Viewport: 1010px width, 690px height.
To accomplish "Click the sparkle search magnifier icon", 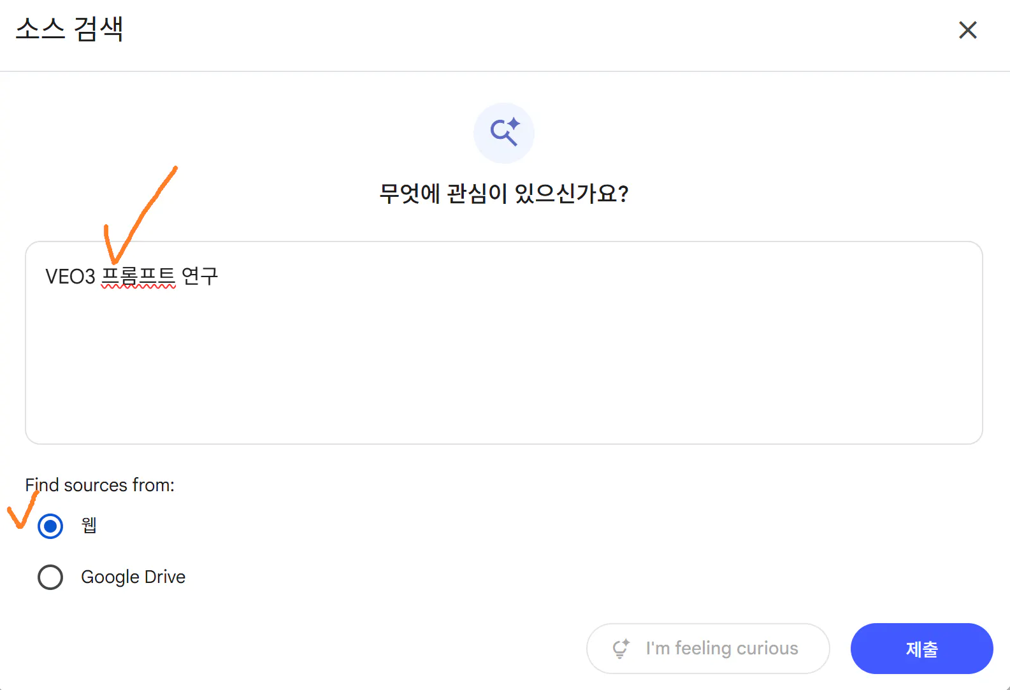I will [x=504, y=133].
